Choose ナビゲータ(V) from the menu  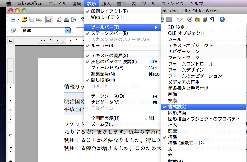tap(123, 102)
